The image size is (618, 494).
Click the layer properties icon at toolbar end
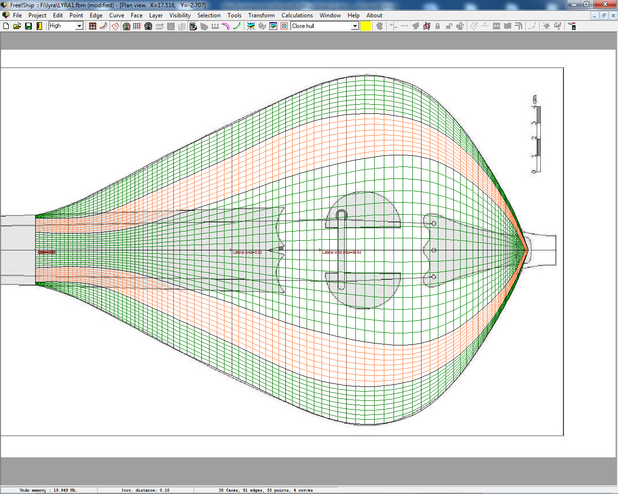click(572, 26)
